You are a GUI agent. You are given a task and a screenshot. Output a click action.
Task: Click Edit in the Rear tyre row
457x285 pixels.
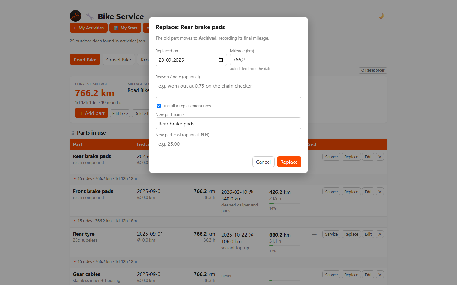coord(368,234)
